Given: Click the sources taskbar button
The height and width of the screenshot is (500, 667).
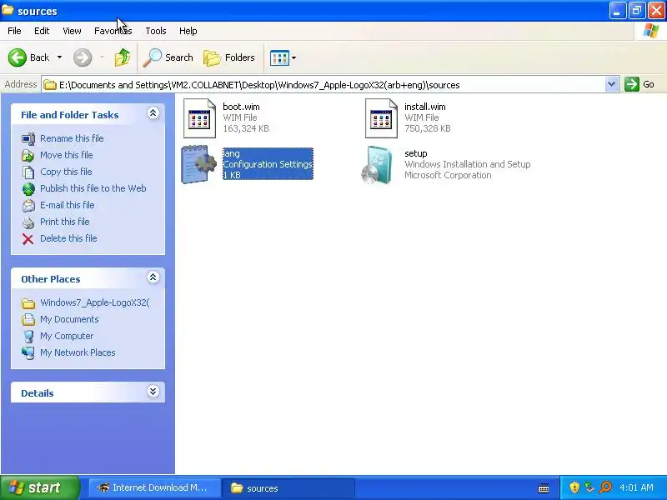Looking at the screenshot, I should (289, 487).
